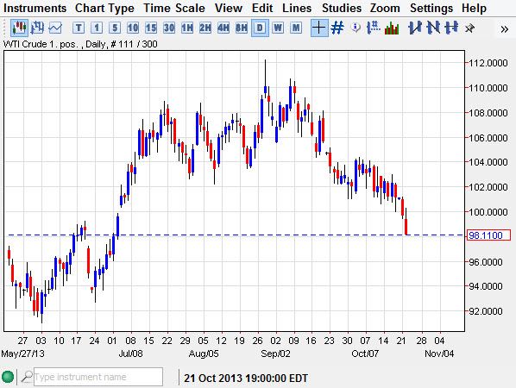
Task: Select the Weekly (W) time scale
Action: 278,28
